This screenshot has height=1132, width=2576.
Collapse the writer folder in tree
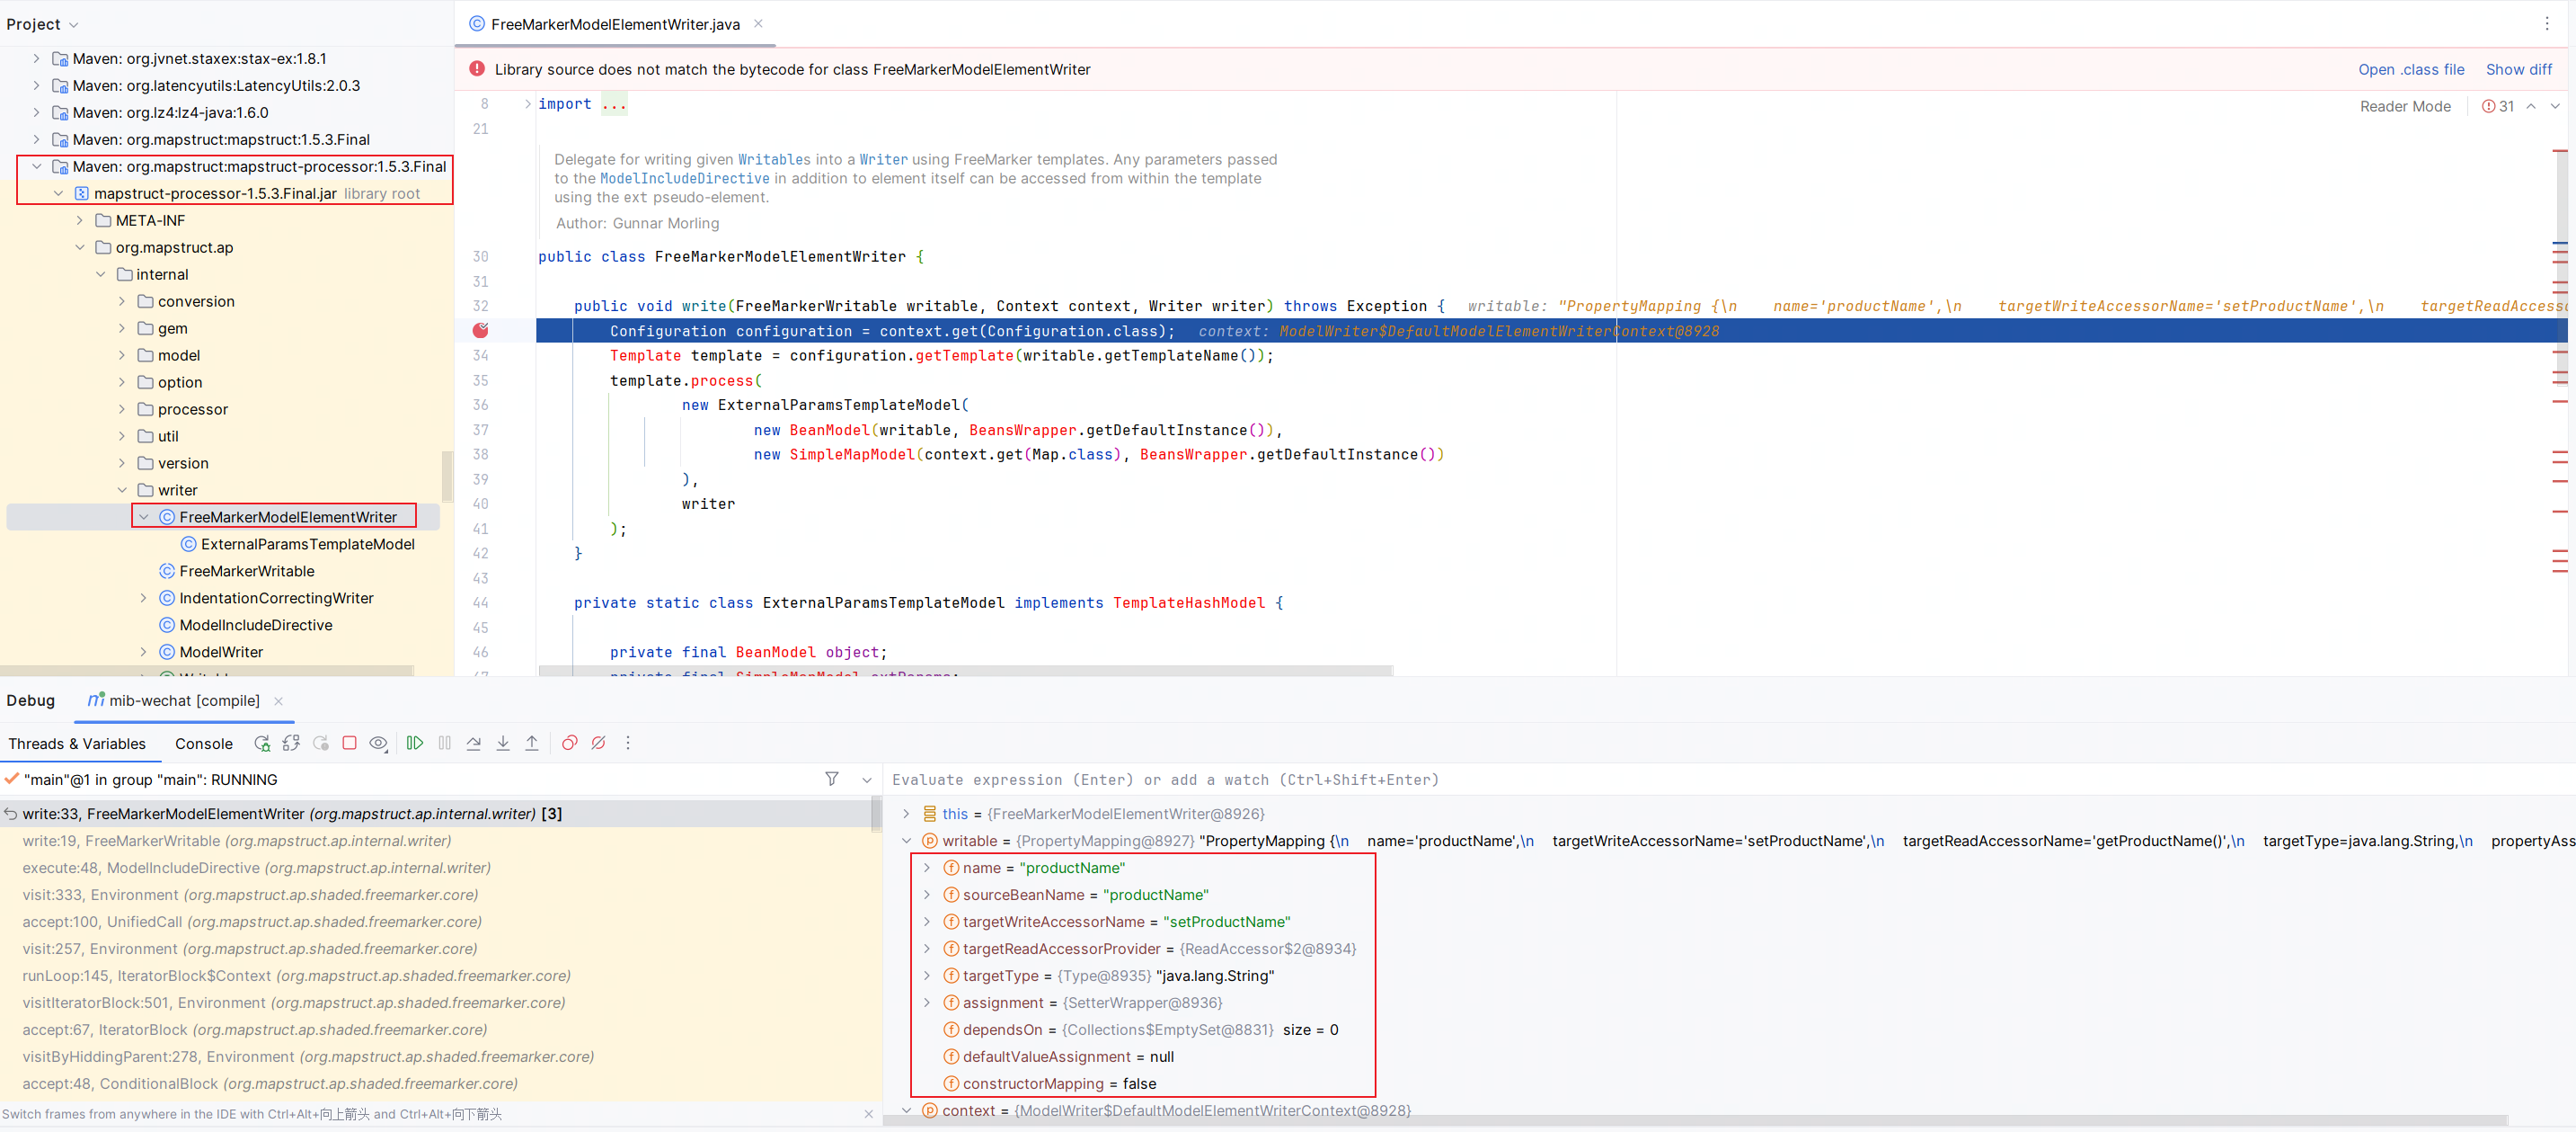point(122,490)
